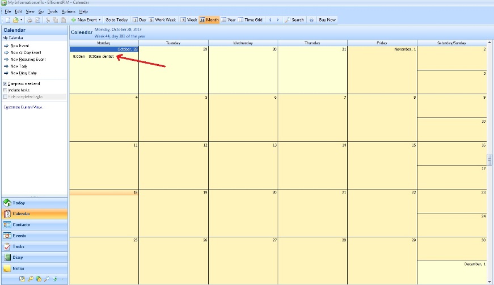494x285 pixels.
Task: Open the Tools menu
Action: (x=52, y=11)
